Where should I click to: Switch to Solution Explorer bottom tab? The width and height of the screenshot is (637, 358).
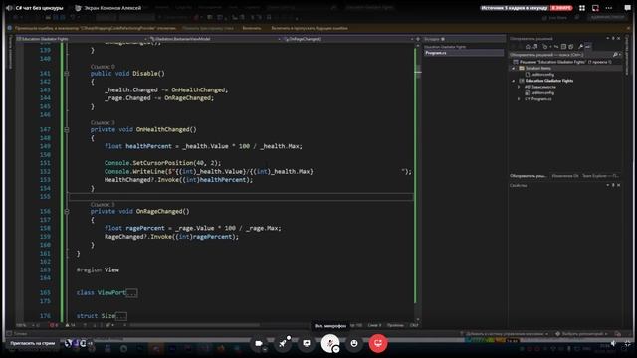tap(529, 176)
